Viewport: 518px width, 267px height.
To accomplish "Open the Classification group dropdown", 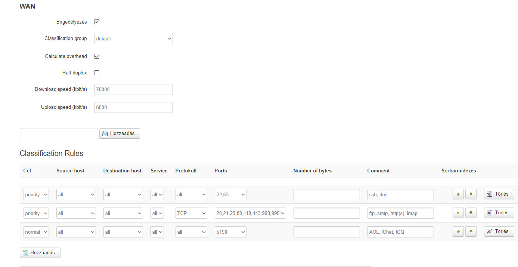I will point(134,39).
